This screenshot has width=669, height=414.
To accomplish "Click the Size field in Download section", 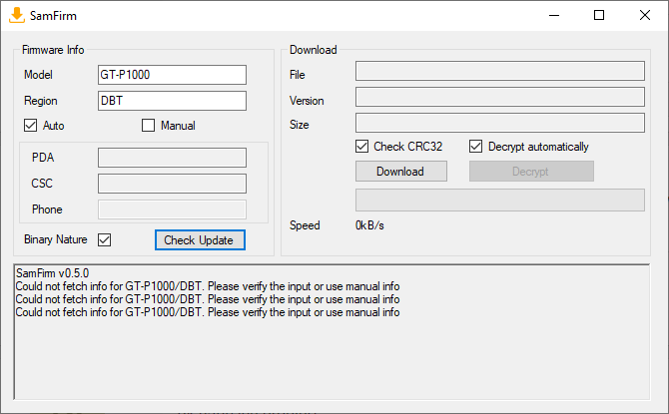I will [500, 123].
